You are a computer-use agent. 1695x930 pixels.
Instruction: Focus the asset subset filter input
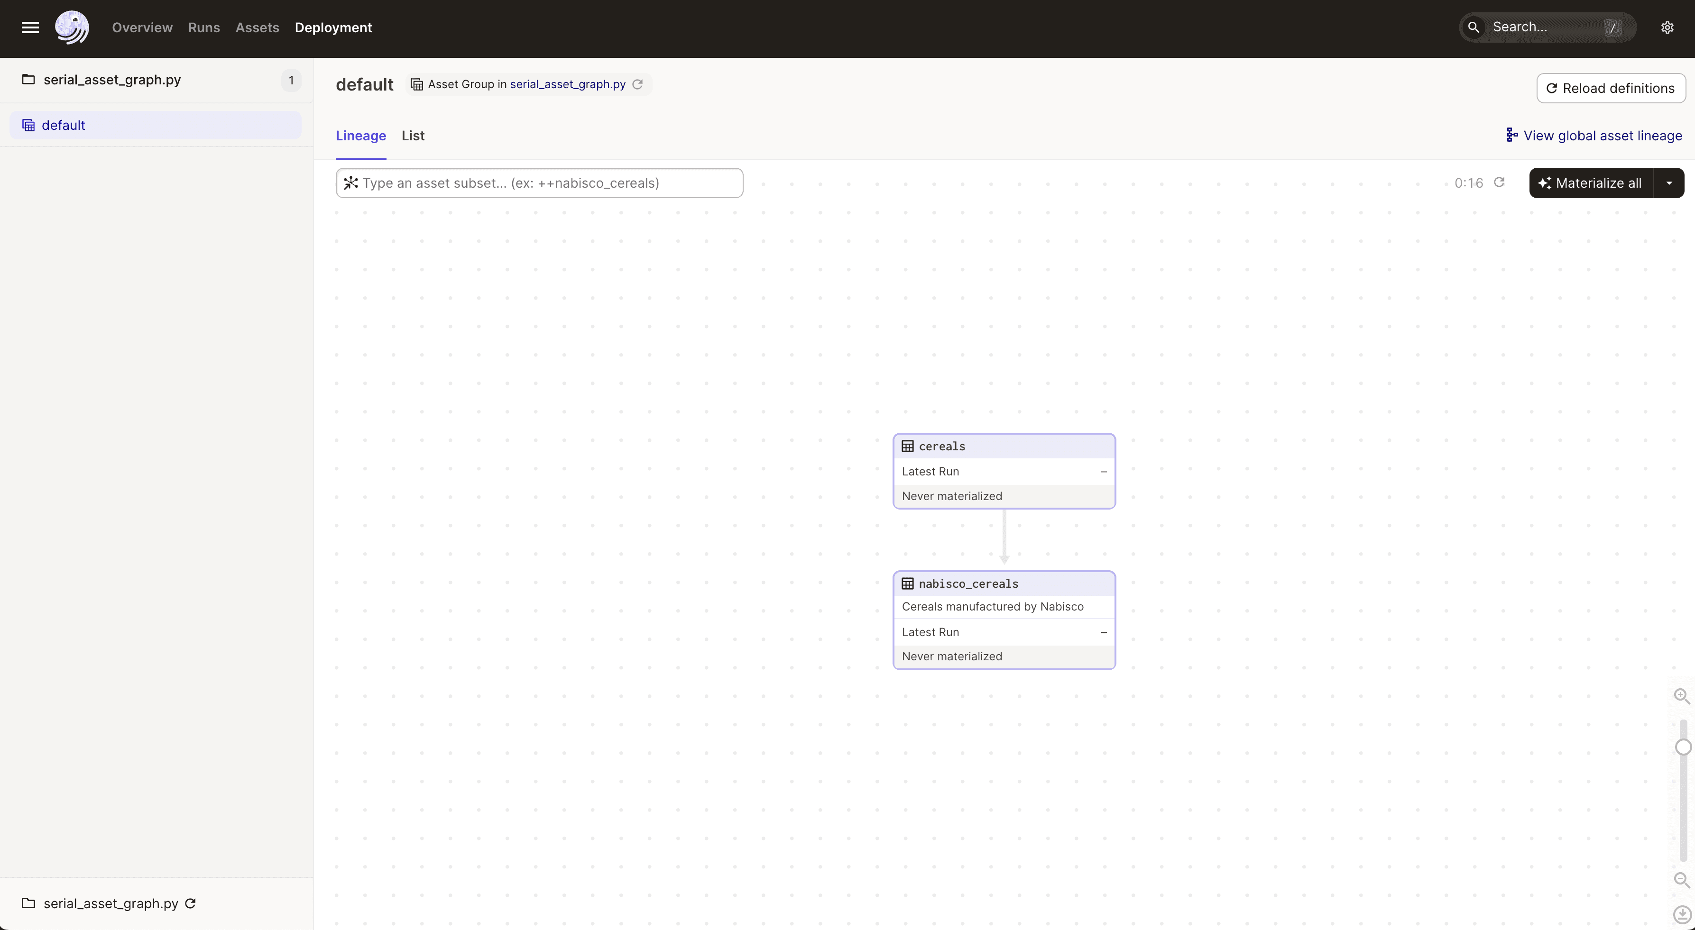pyautogui.click(x=540, y=183)
